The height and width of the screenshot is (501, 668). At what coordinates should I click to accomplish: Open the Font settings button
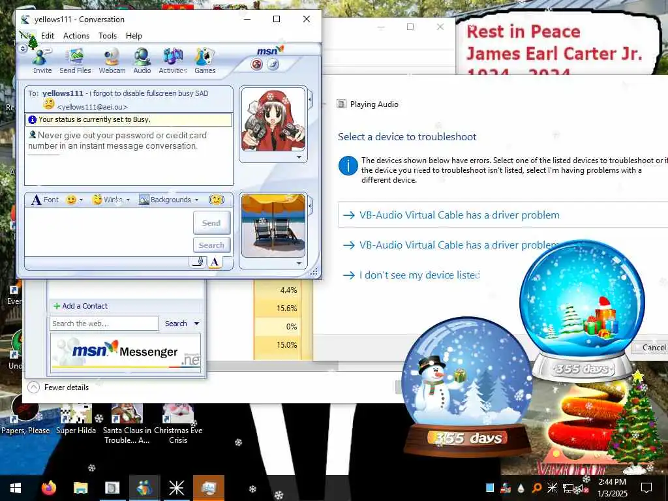tap(46, 200)
